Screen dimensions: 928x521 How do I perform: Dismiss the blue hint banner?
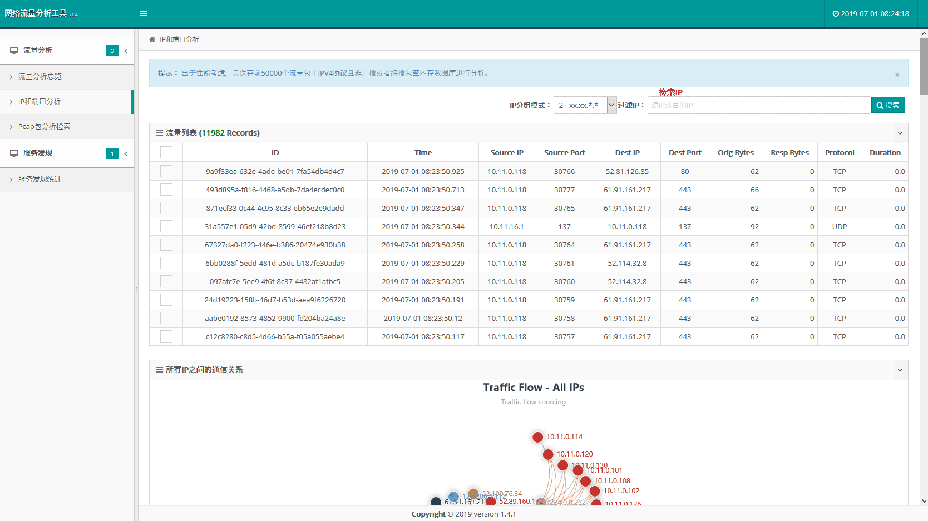(x=897, y=75)
